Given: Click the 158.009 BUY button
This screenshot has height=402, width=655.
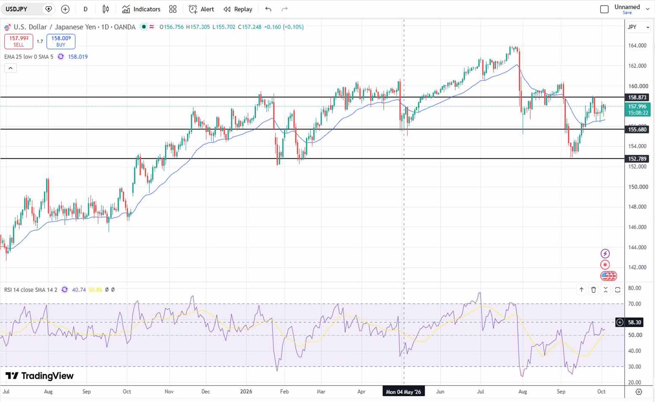Looking at the screenshot, I should (61, 41).
